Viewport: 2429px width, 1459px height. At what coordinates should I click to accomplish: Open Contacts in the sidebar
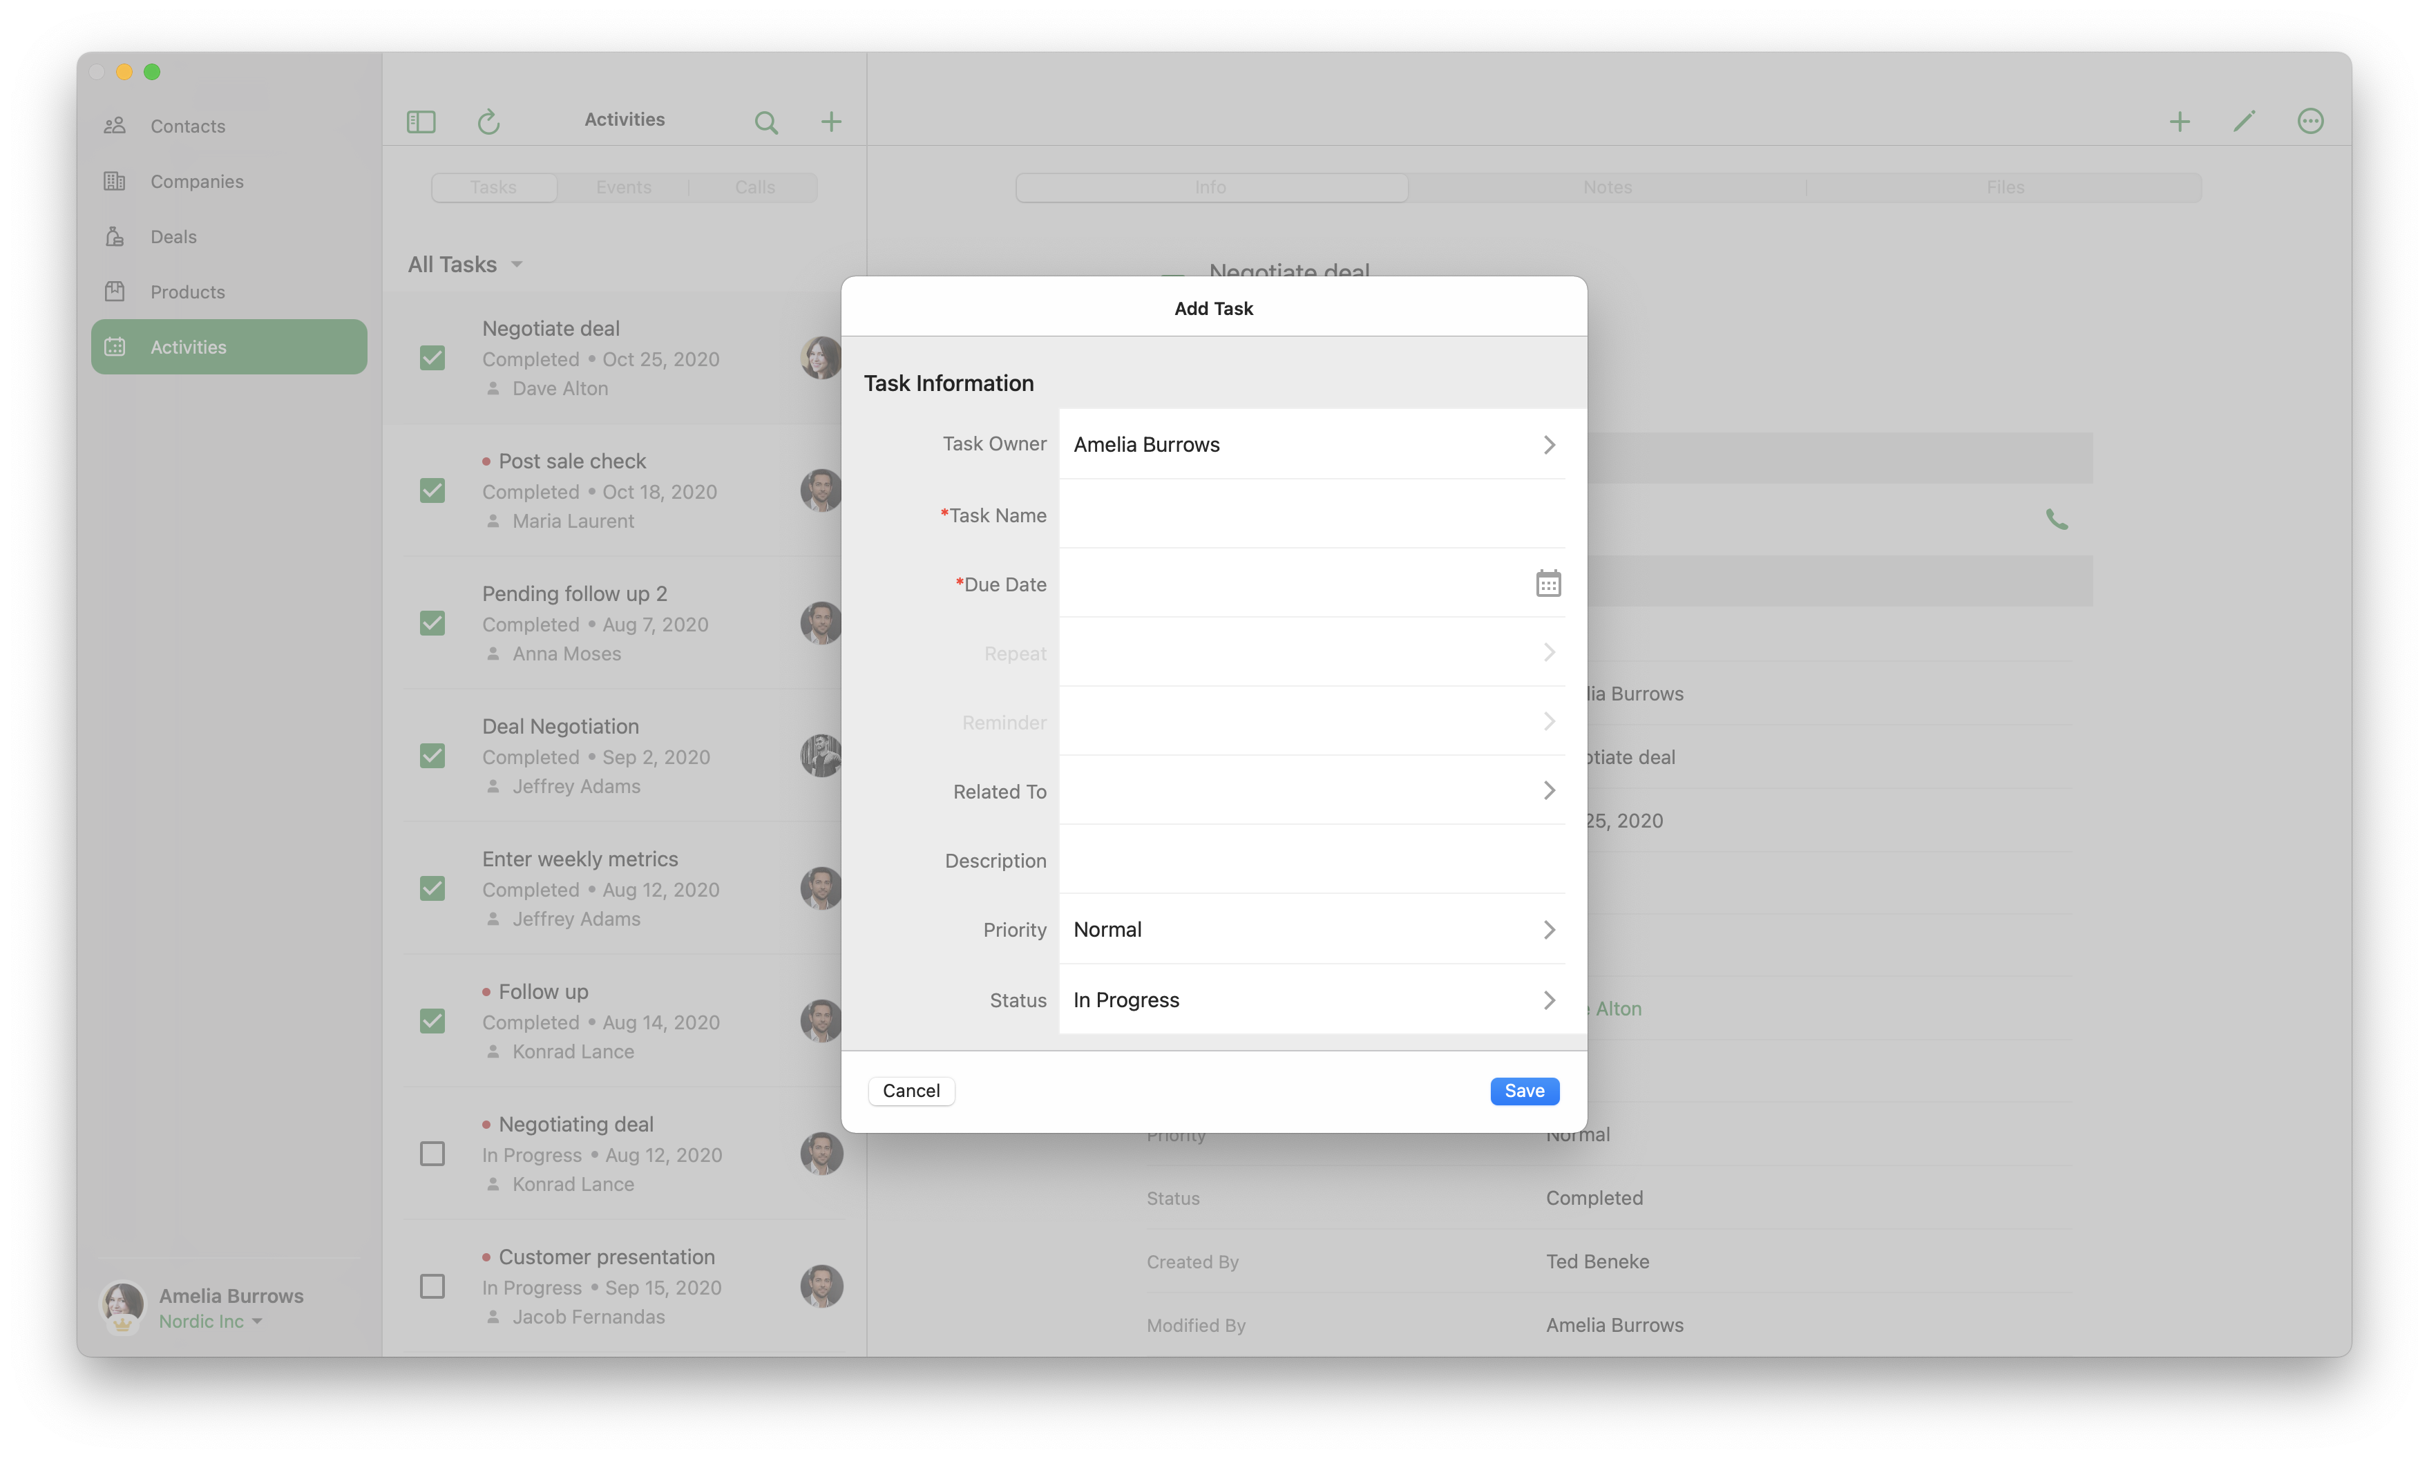pyautogui.click(x=188, y=126)
